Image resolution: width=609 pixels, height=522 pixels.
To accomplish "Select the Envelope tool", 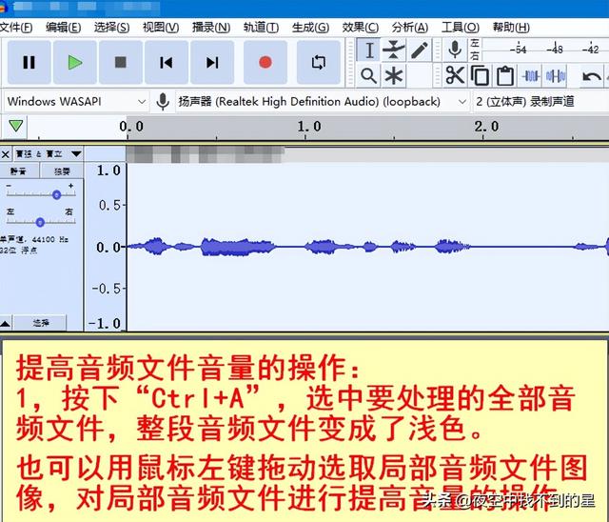I will coord(393,50).
